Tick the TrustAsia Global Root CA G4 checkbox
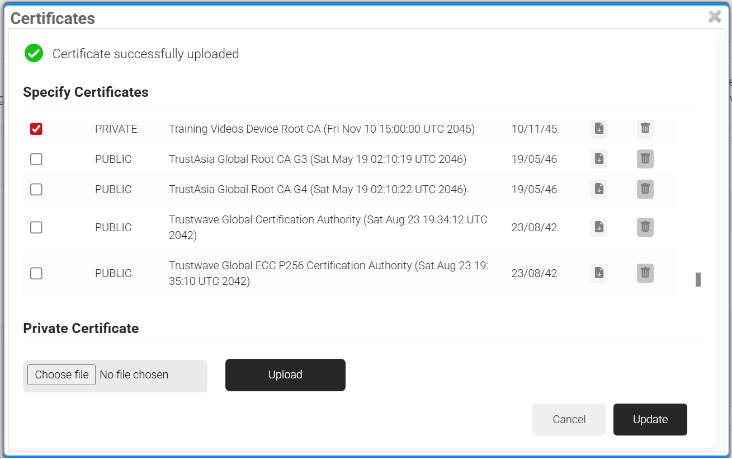 click(36, 190)
